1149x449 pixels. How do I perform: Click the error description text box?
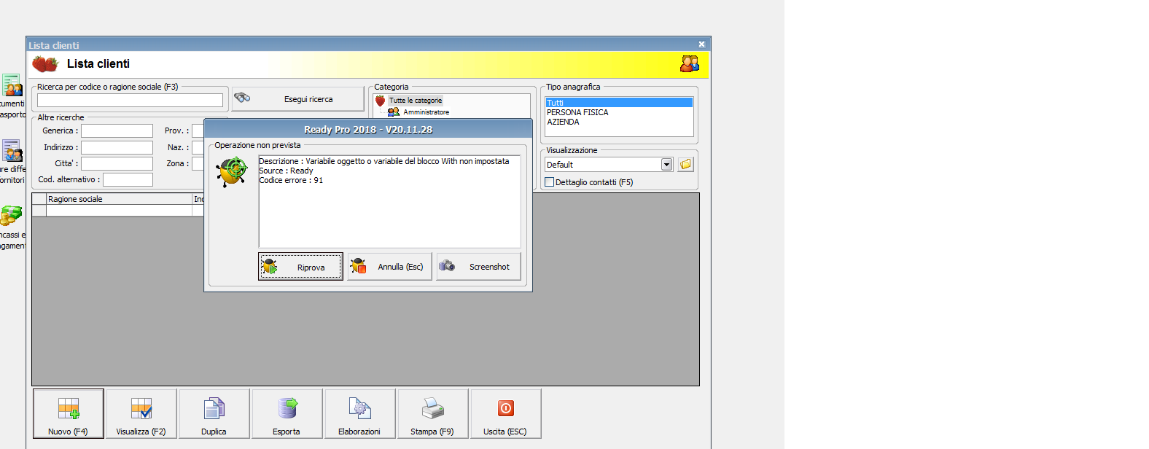point(389,202)
